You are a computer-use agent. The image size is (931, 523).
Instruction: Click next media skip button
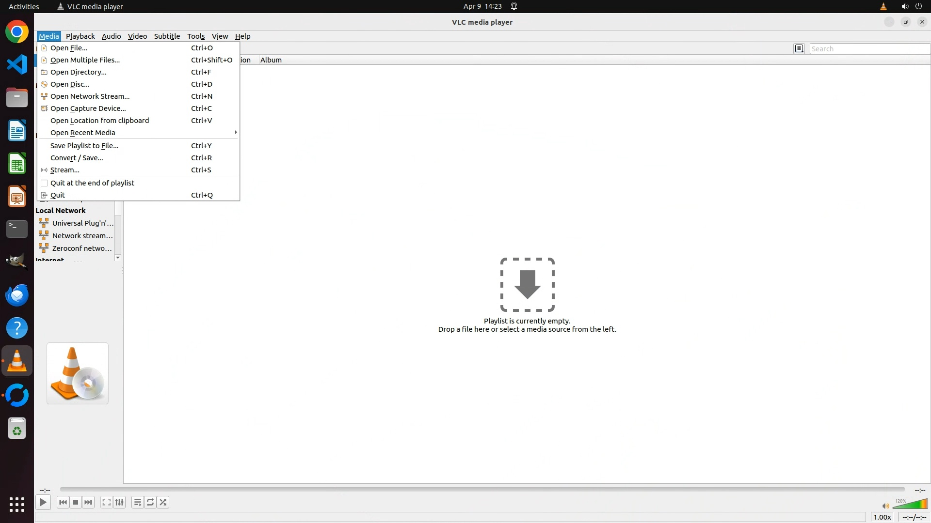point(88,502)
